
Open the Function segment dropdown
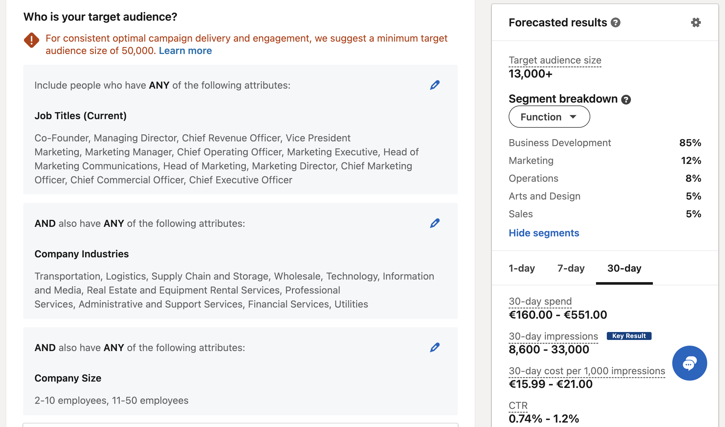click(x=549, y=117)
